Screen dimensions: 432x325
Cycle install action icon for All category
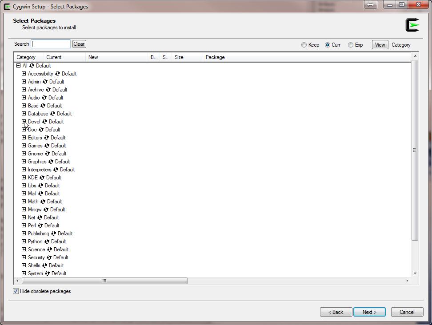pos(32,66)
